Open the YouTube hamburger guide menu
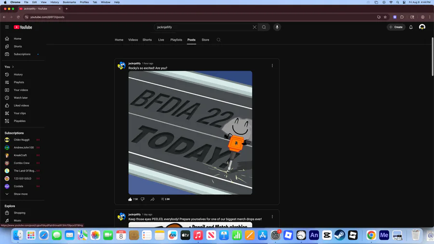Image resolution: width=434 pixels, height=244 pixels. pos(7,27)
